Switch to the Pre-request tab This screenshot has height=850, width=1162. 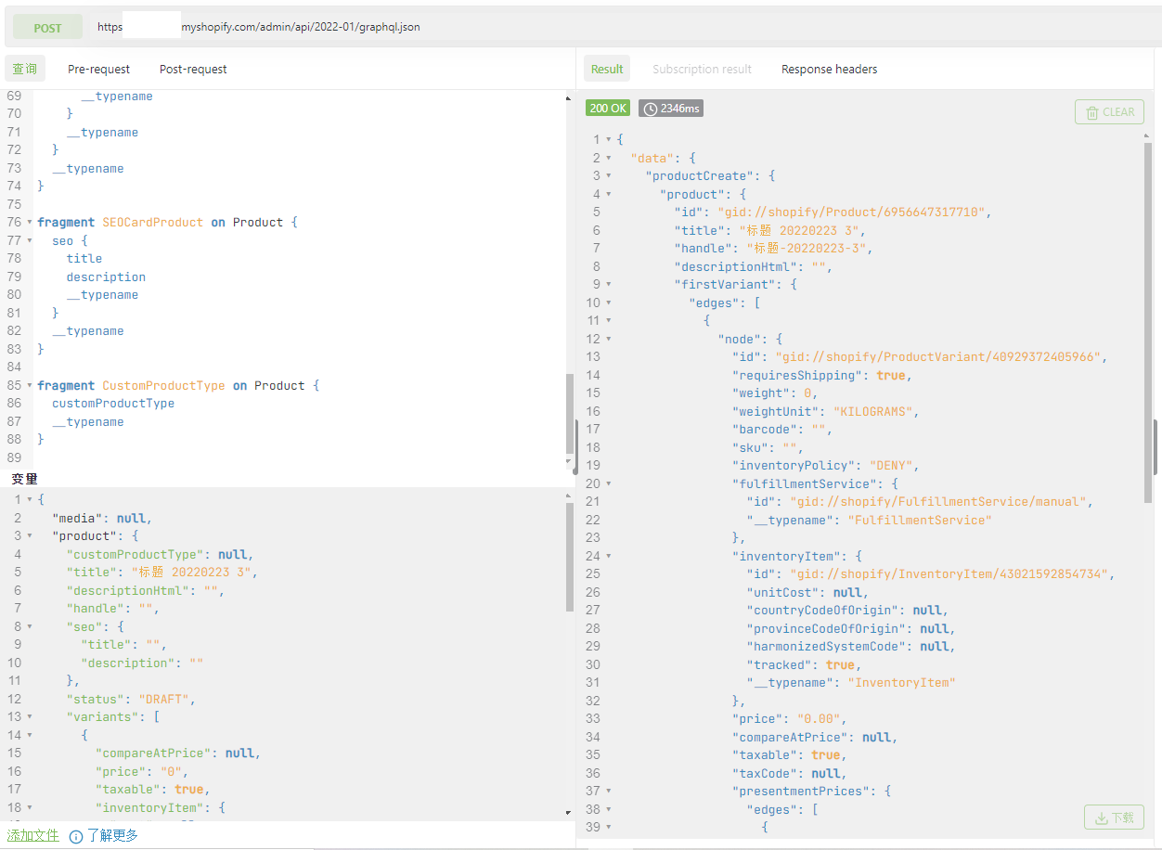(x=98, y=70)
